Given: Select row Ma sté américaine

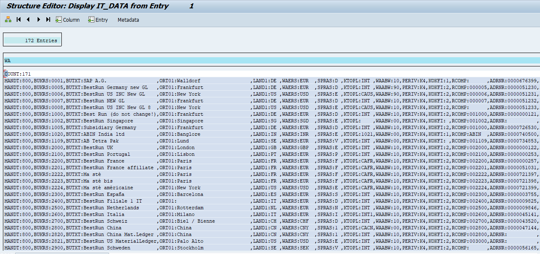Looking at the screenshot, I should (271, 188).
